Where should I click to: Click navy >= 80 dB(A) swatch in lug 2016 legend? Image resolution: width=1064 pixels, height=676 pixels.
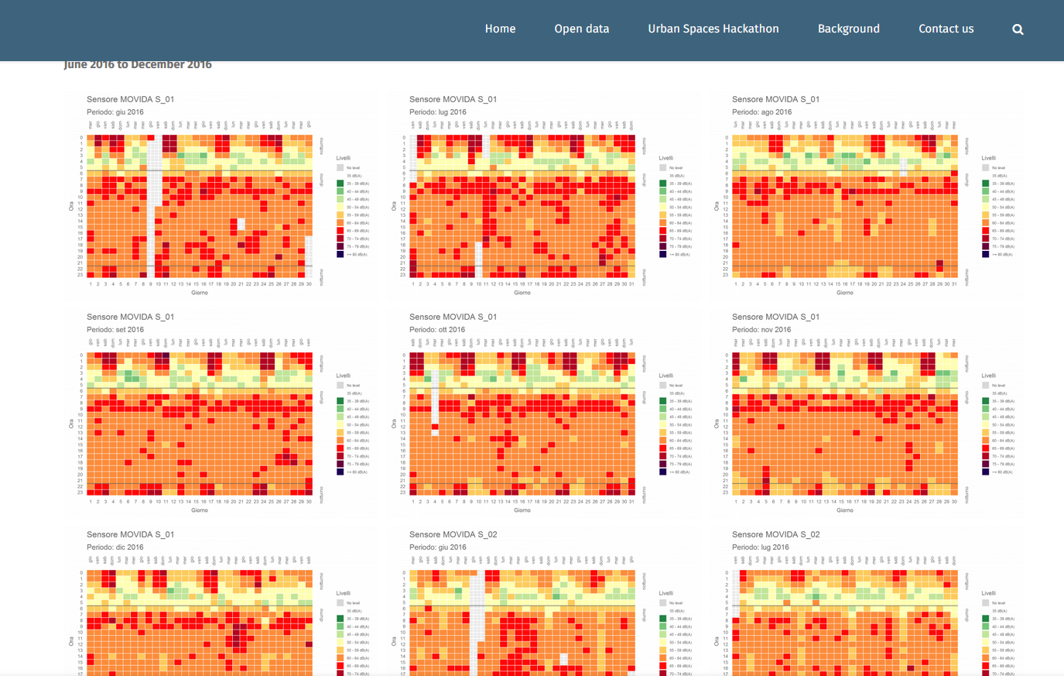[663, 254]
